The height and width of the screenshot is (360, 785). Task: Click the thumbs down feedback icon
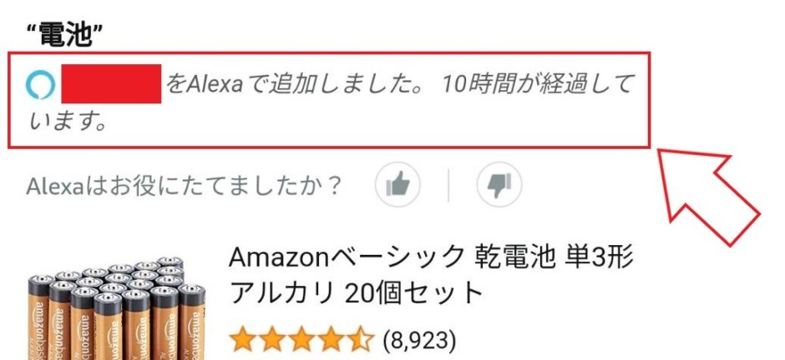click(x=499, y=185)
